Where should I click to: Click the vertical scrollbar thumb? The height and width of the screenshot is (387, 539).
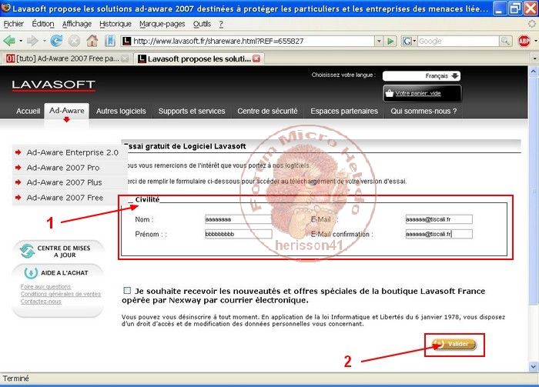[533, 191]
